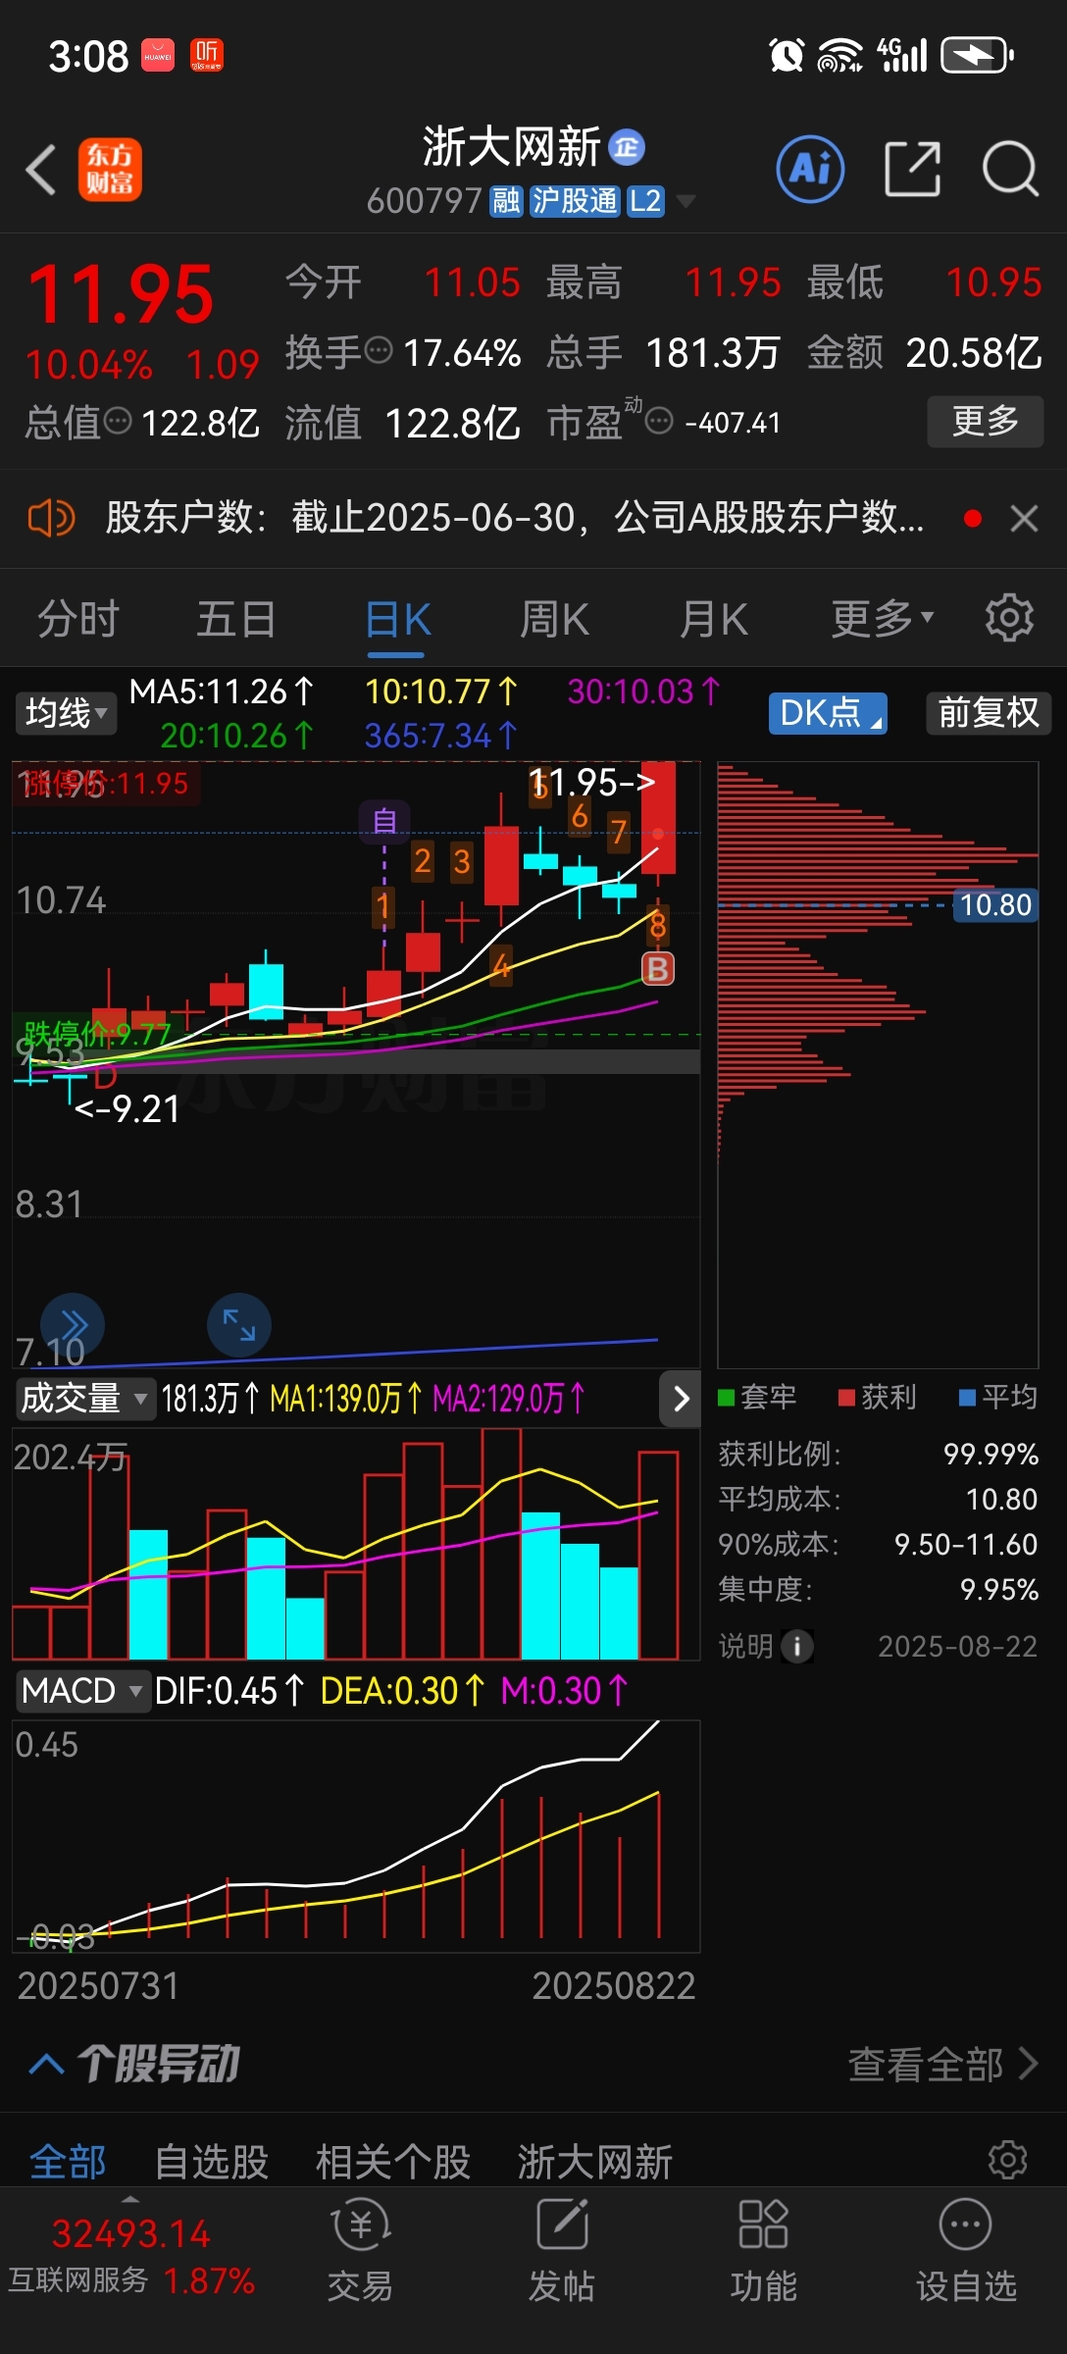
Task: Open the 东方财富 app logo
Action: tap(110, 170)
